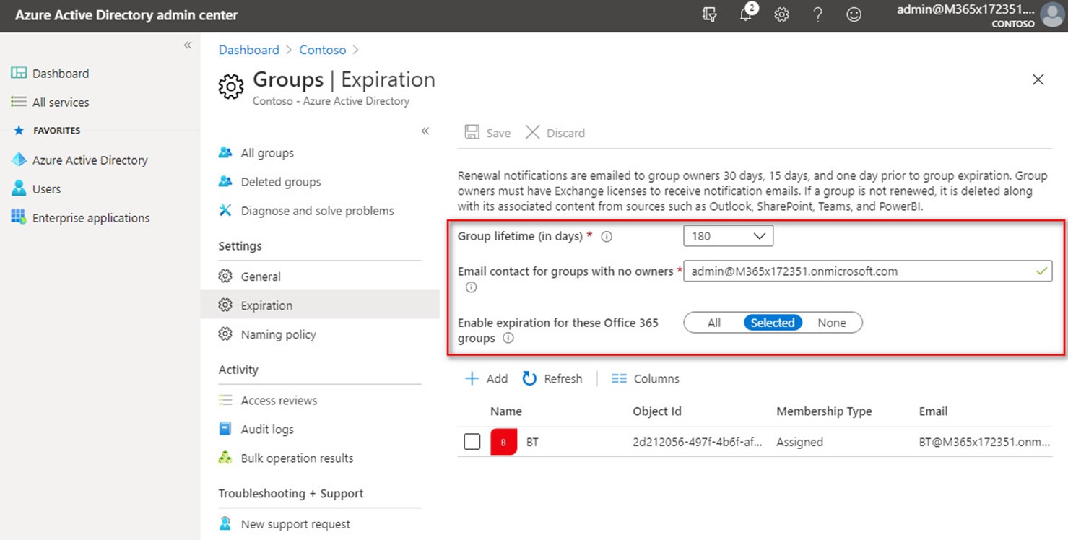Viewport: 1068px width, 540px height.
Task: Click the Membership Type column header
Action: coord(824,411)
